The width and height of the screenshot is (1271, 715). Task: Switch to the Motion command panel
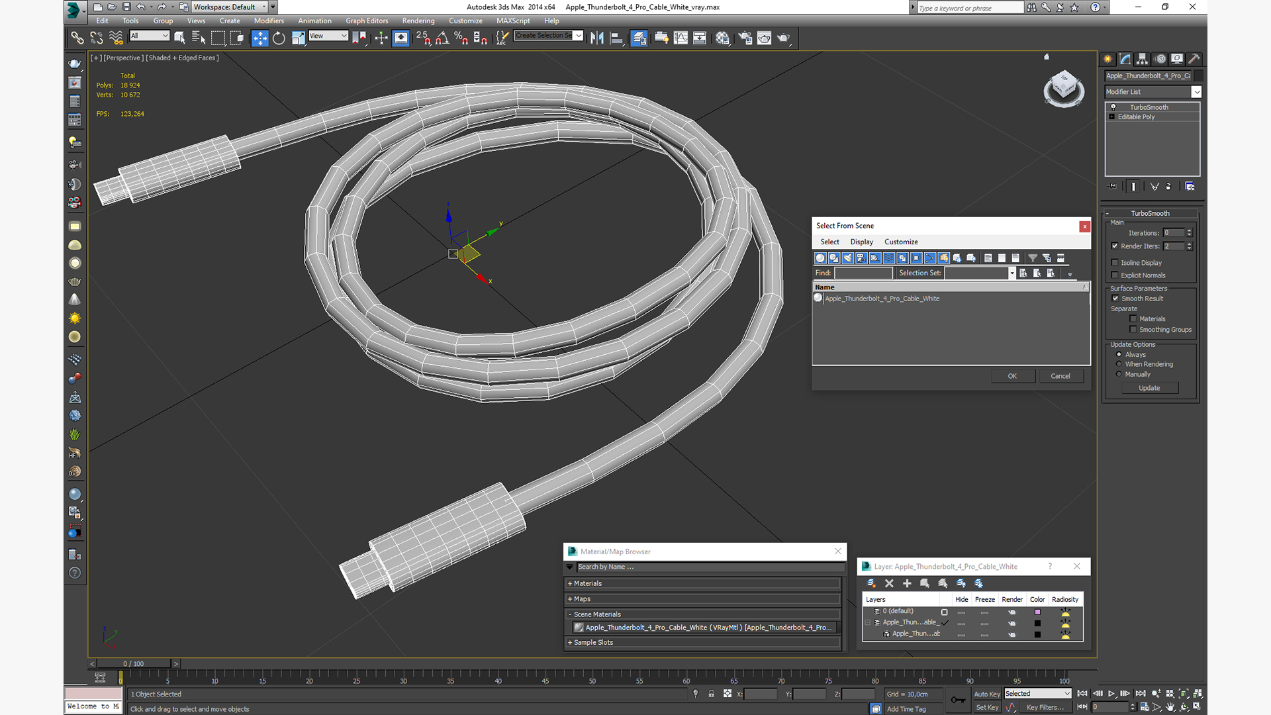pos(1160,59)
